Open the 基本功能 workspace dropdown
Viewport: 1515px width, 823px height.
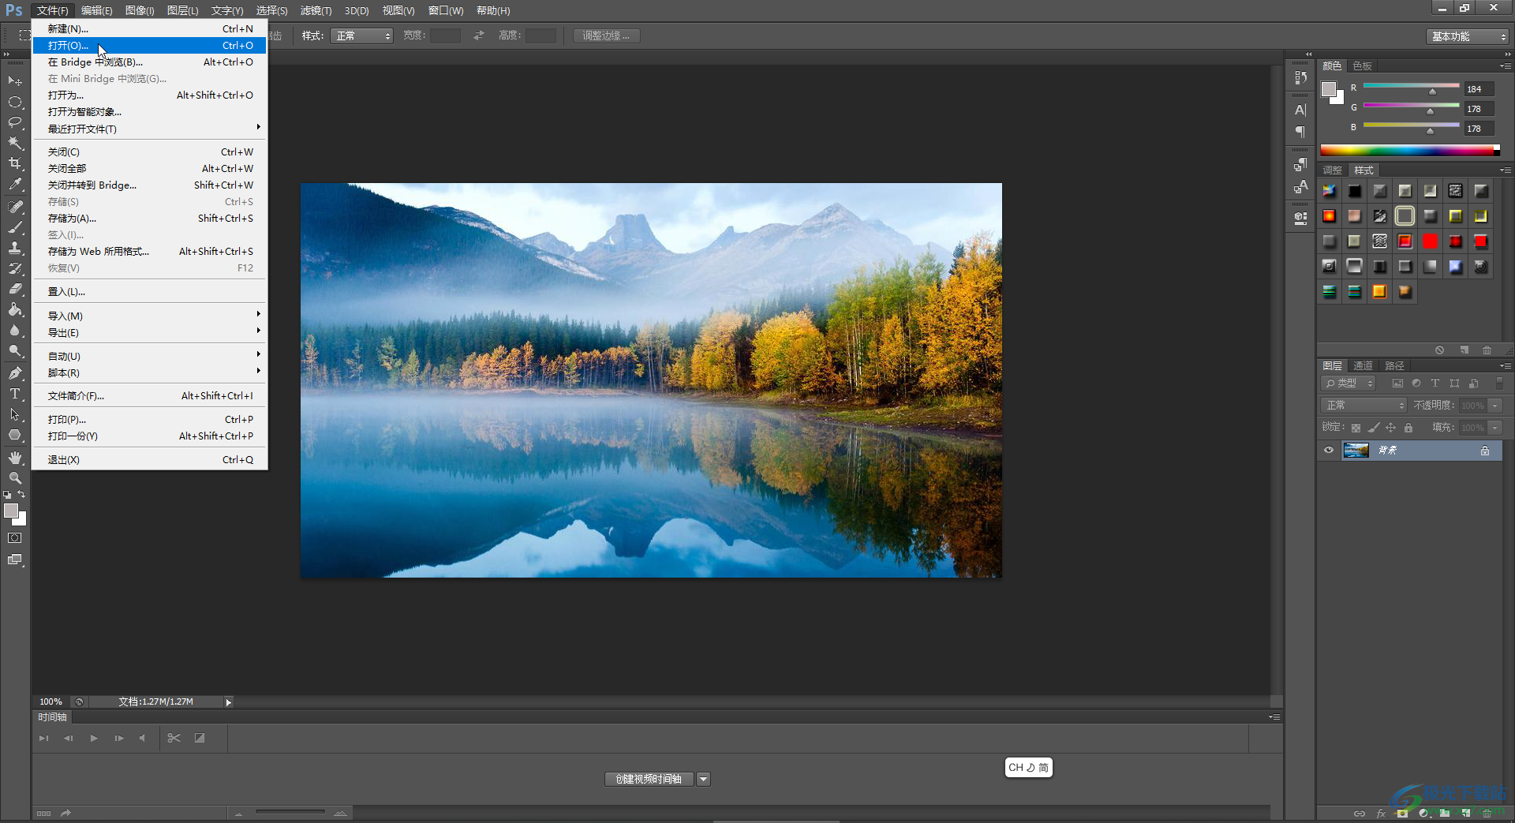click(x=1468, y=36)
